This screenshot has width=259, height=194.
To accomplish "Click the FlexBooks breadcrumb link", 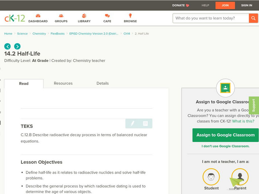I will [x=58, y=34].
